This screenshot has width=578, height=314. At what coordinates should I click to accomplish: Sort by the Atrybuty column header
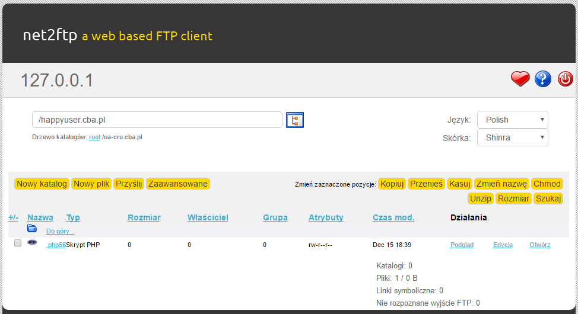click(326, 217)
